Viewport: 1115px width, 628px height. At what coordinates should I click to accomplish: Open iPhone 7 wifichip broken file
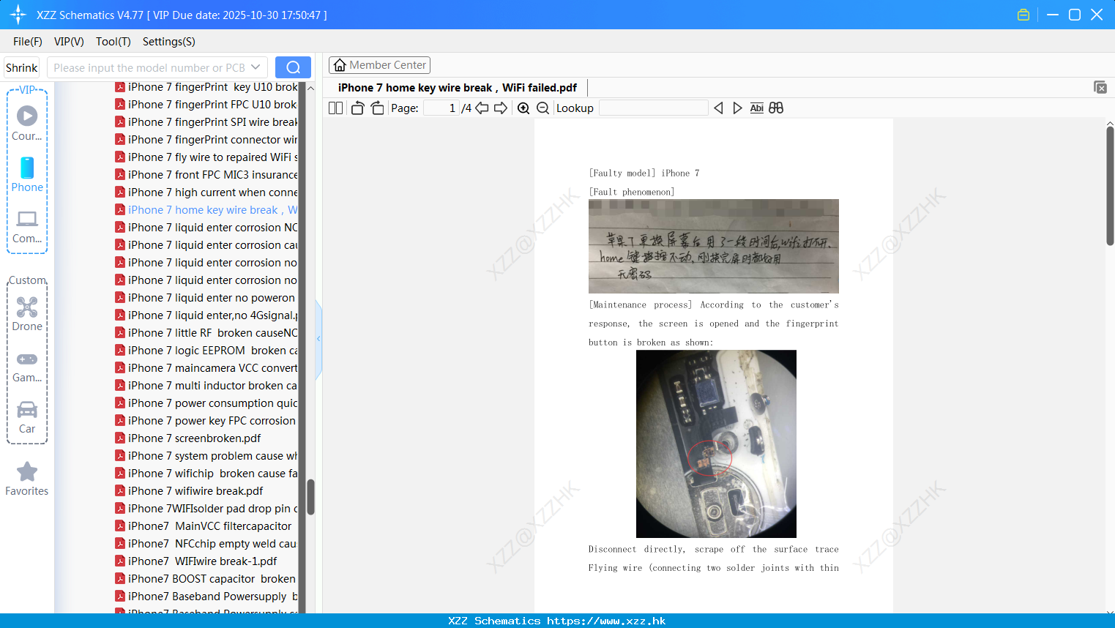click(206, 474)
